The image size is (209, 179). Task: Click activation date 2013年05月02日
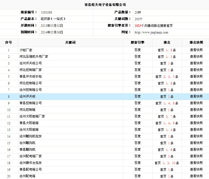coord(52,26)
